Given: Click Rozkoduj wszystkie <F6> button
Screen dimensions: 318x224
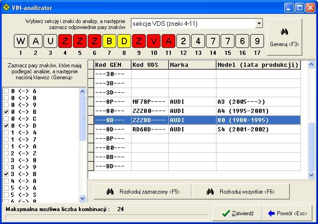Looking at the screenshot, I should pyautogui.click(x=240, y=192).
